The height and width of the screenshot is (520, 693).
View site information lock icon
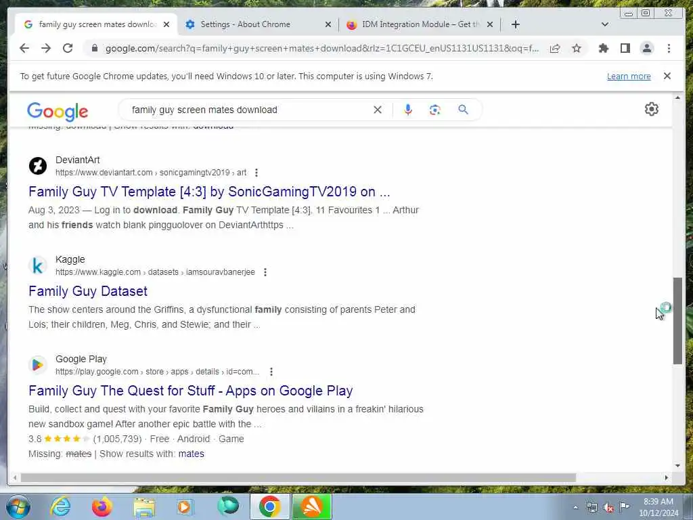tap(94, 48)
